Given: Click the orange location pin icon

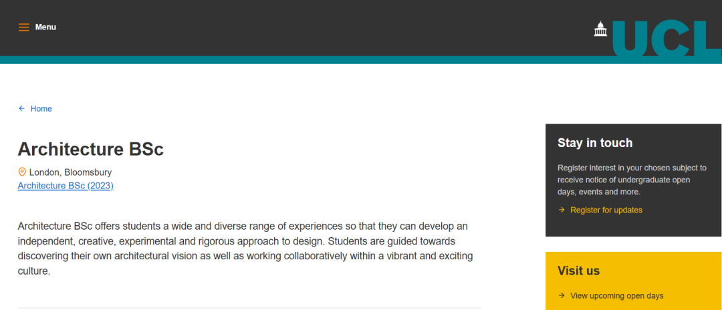Looking at the screenshot, I should tap(21, 172).
